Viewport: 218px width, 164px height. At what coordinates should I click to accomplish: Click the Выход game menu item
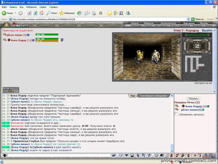click(204, 23)
